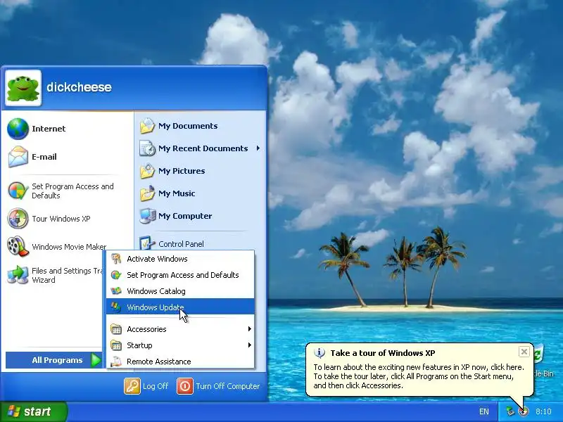Click the E-mail label
This screenshot has width=563, height=422.
44,157
